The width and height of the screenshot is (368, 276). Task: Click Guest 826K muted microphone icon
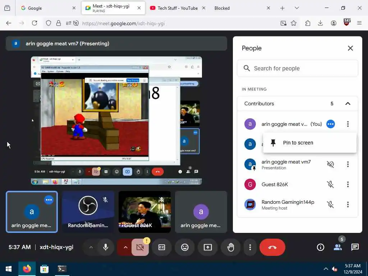tap(331, 184)
